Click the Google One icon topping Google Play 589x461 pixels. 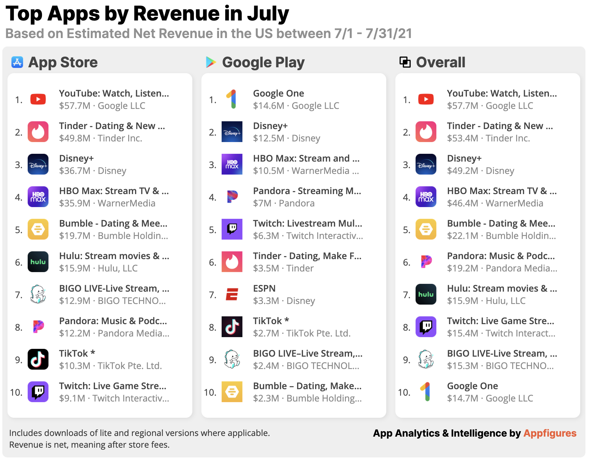click(x=232, y=99)
